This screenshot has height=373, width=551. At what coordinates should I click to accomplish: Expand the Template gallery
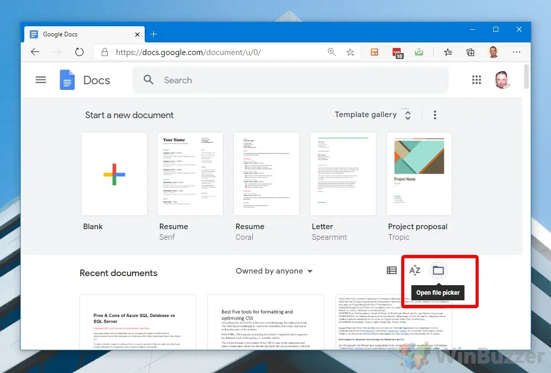pos(373,115)
